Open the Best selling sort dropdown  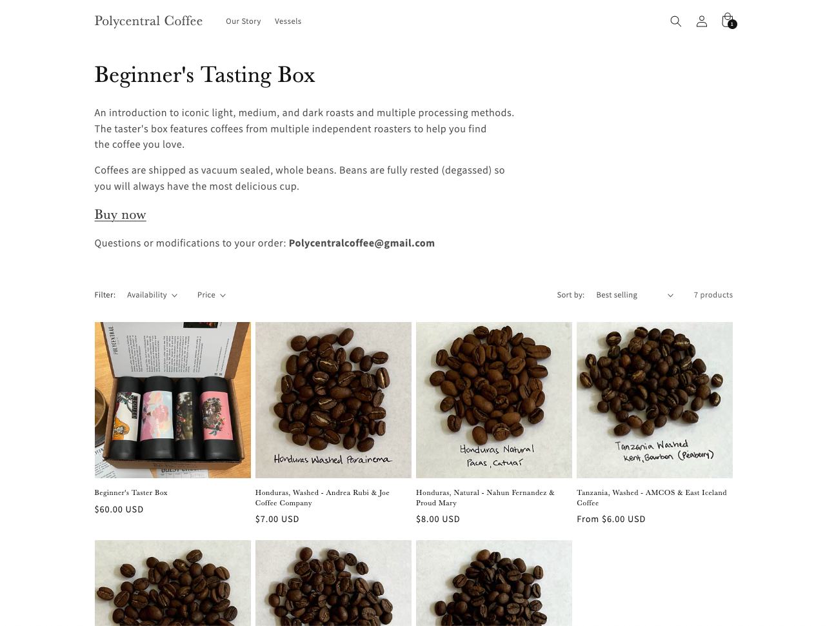(635, 295)
